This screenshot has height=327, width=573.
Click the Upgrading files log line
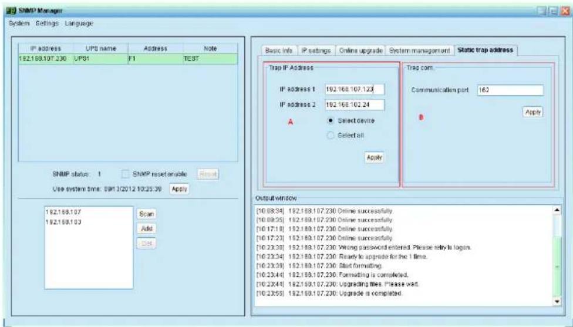(338, 284)
